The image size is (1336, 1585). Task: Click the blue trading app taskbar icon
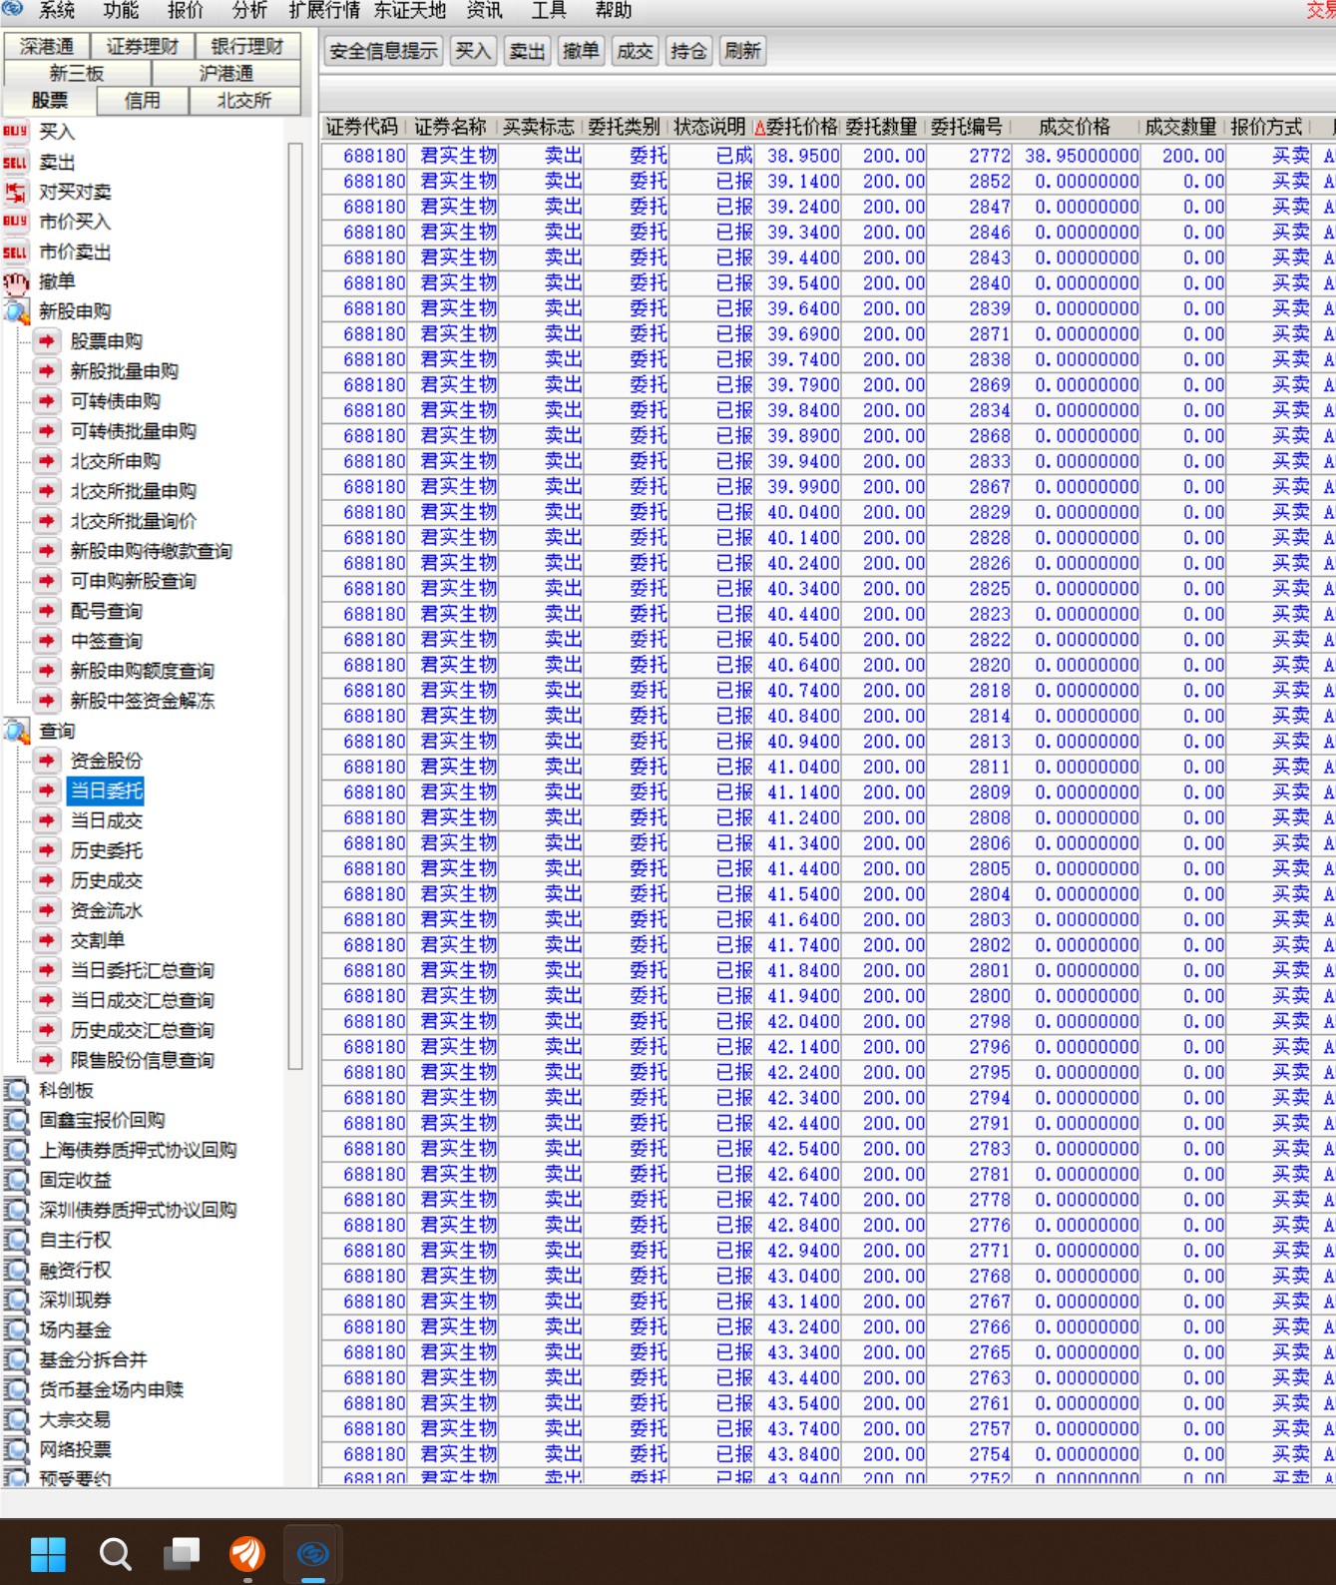click(313, 1553)
